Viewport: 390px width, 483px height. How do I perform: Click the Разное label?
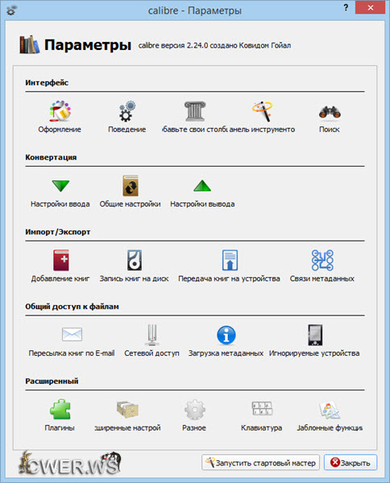194,428
